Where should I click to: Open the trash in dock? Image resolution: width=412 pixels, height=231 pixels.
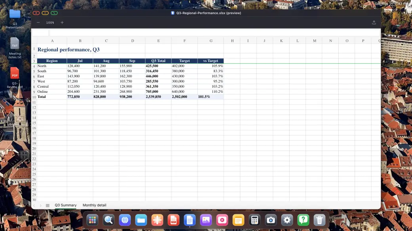click(320, 220)
